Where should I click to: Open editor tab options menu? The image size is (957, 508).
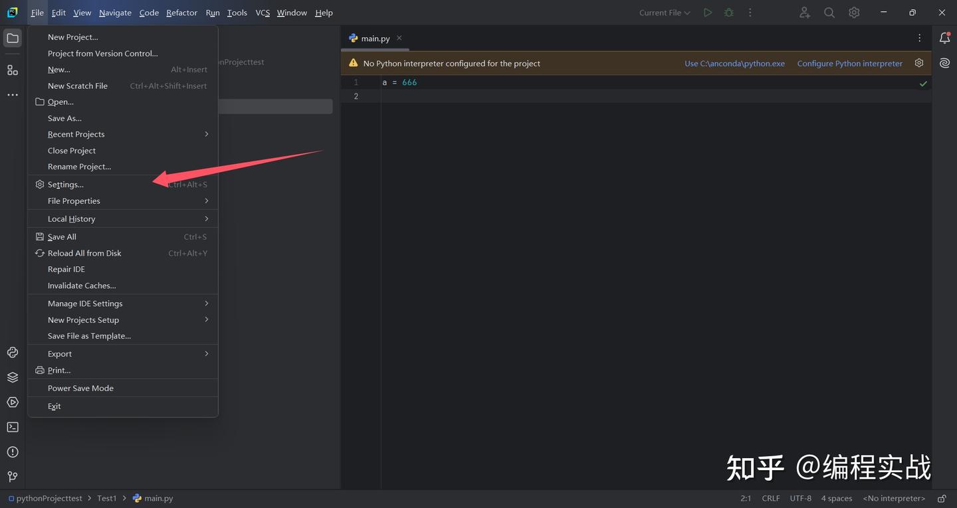click(x=920, y=39)
